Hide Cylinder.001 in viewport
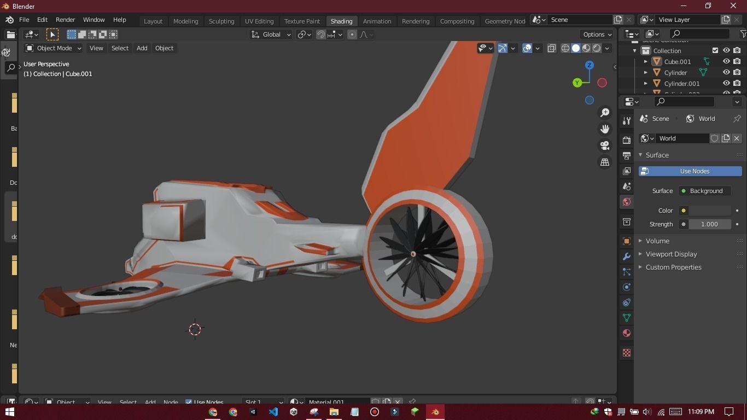The height and width of the screenshot is (420, 747). [x=726, y=83]
